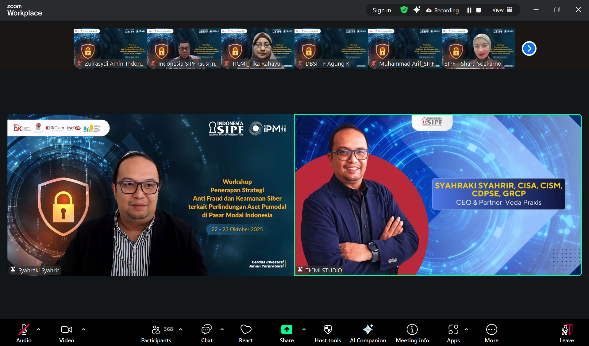Open Host tools shield menu

tap(328, 333)
